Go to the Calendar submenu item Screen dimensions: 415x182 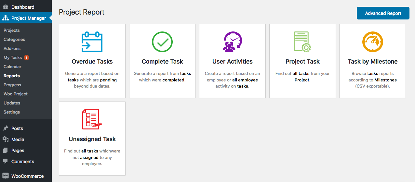(12, 67)
